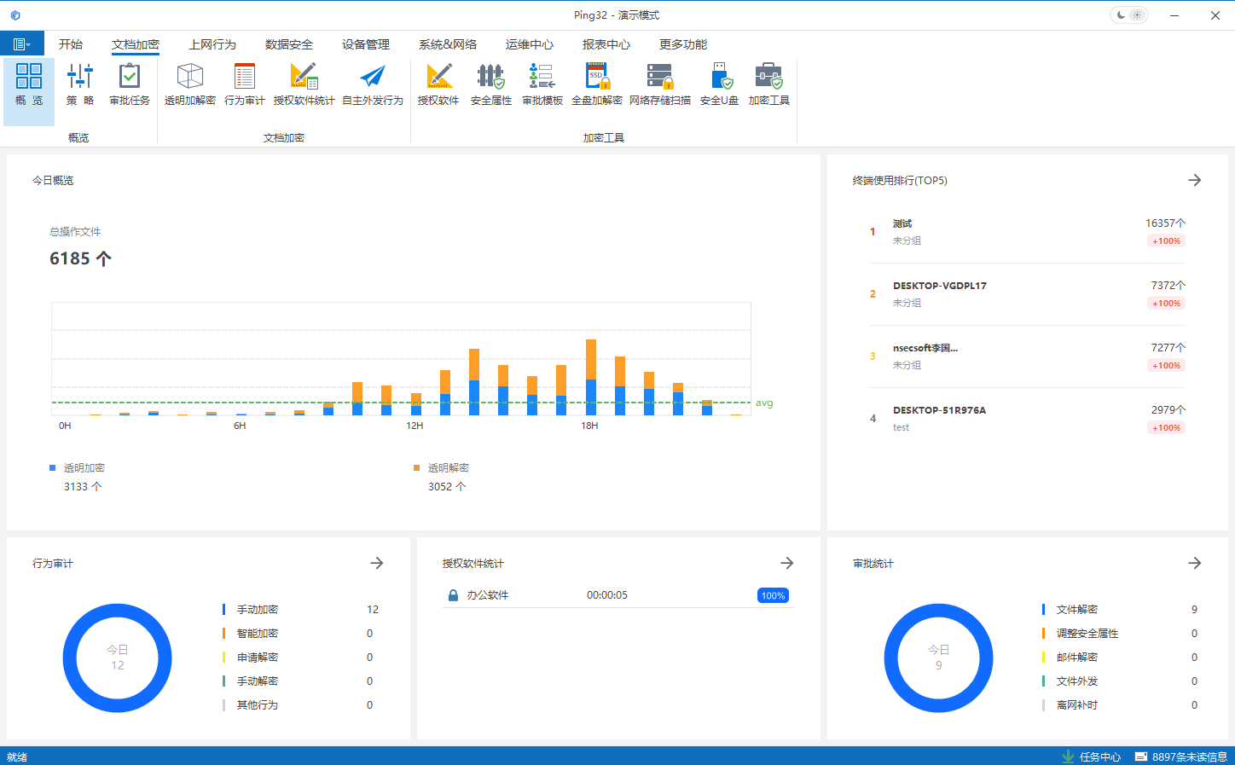Switch to the 数据安全 tab
Viewport: 1235px width, 765px height.
coord(288,44)
